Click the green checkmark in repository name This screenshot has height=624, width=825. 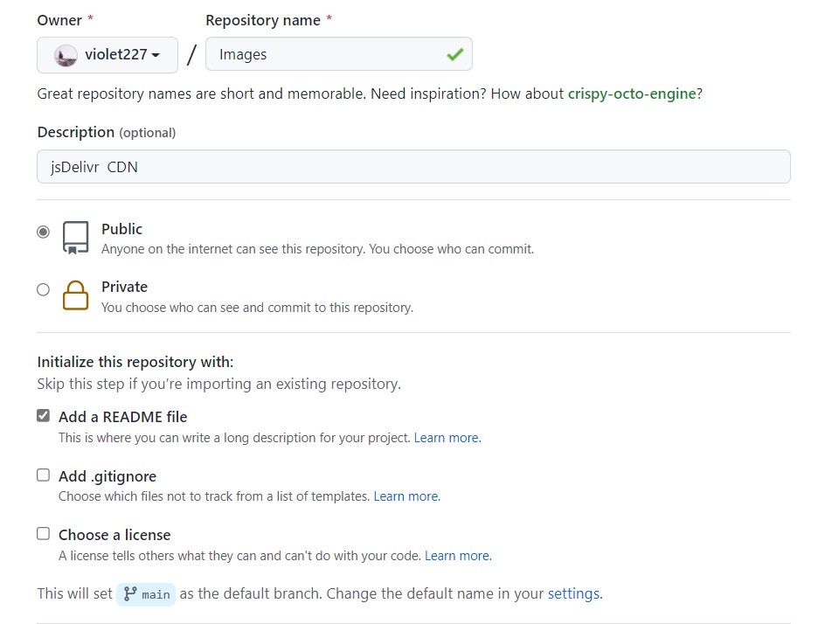(x=454, y=54)
